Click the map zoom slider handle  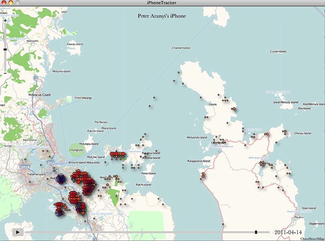pyautogui.click(x=5, y=50)
